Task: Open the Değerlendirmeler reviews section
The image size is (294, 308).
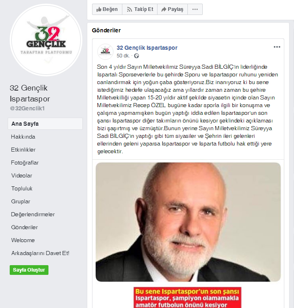Action: pos(33,214)
